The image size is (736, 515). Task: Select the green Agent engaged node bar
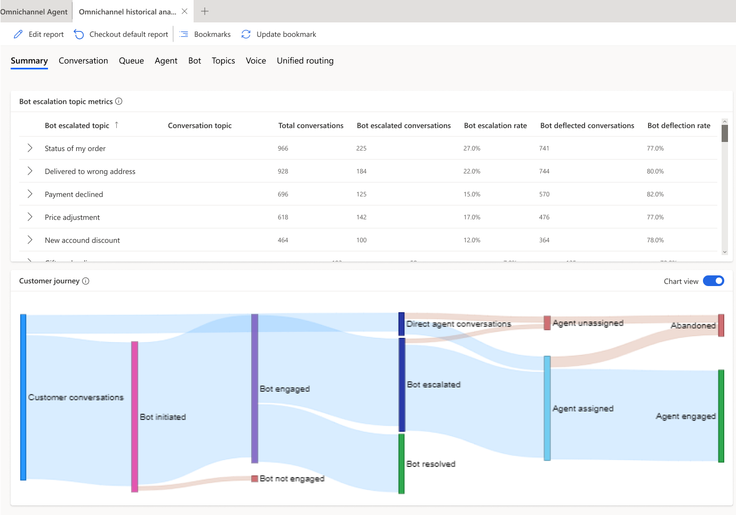721,416
